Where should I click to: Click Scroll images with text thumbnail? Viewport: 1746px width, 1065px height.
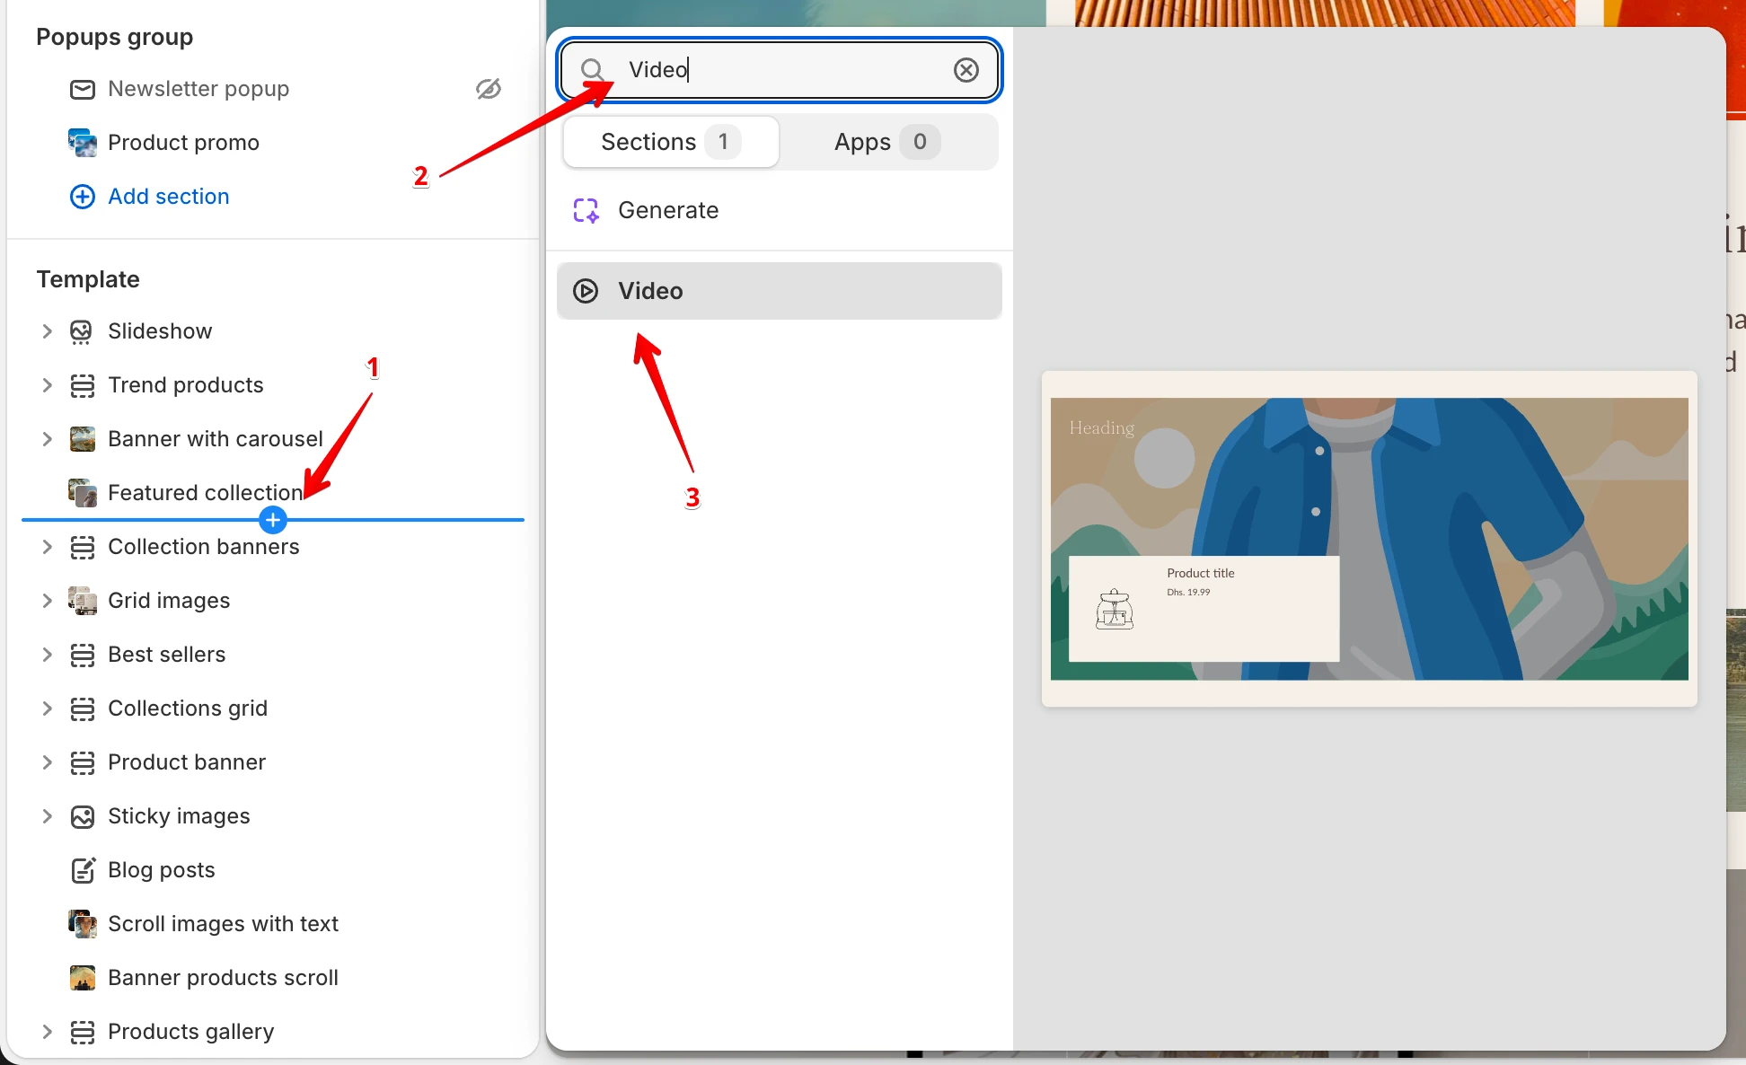83,924
